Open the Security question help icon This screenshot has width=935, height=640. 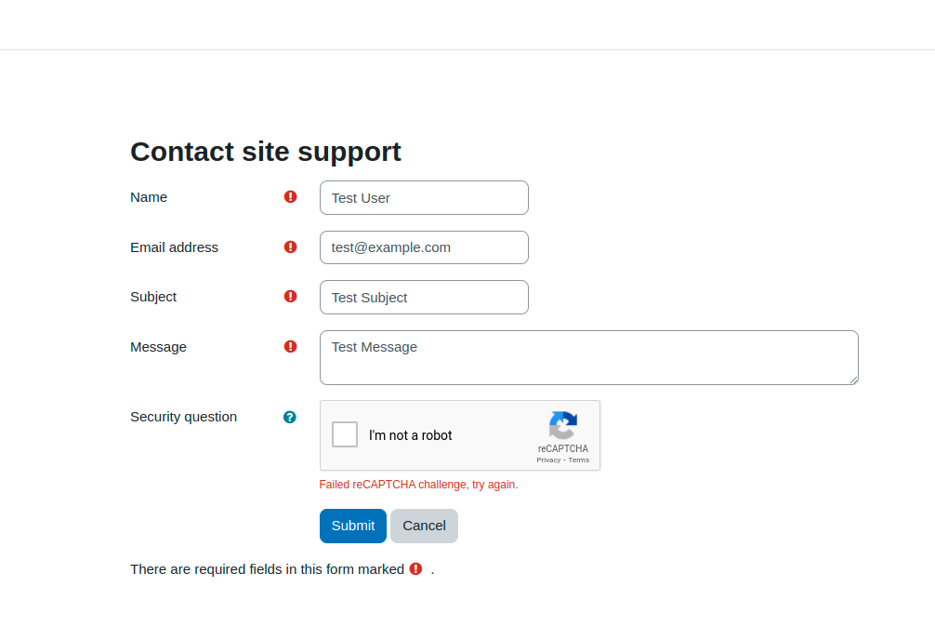[x=290, y=418]
